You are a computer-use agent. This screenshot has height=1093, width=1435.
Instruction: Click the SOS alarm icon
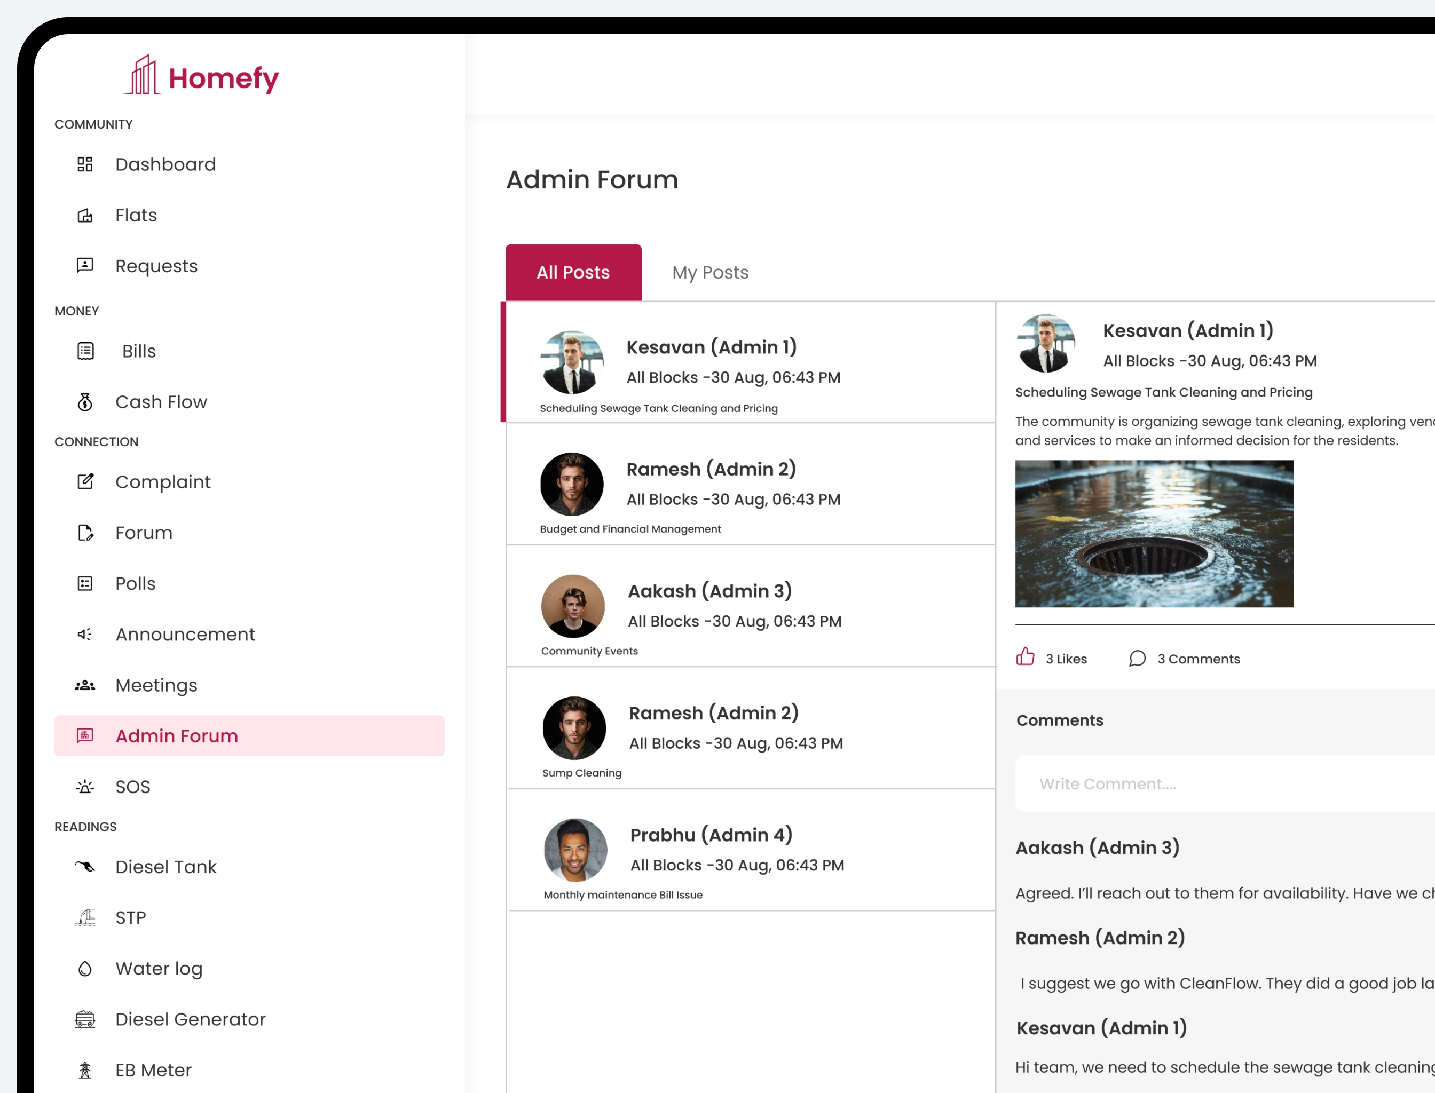click(x=84, y=787)
